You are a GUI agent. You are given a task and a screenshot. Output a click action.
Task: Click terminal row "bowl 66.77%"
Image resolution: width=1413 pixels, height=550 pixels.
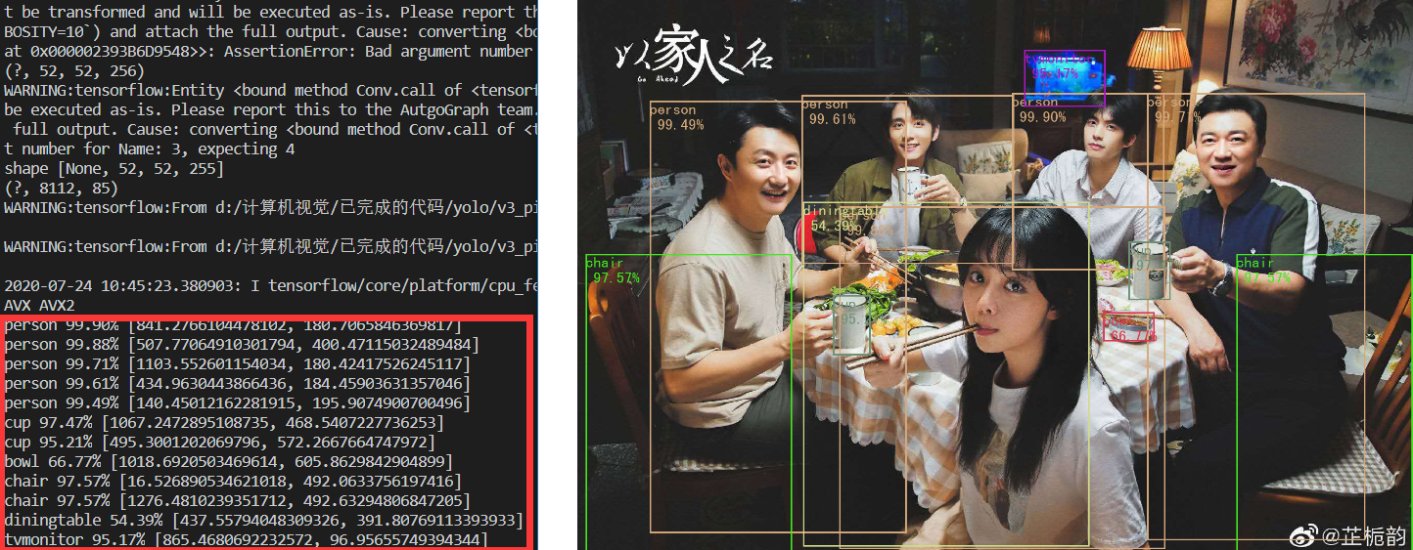[x=228, y=461]
